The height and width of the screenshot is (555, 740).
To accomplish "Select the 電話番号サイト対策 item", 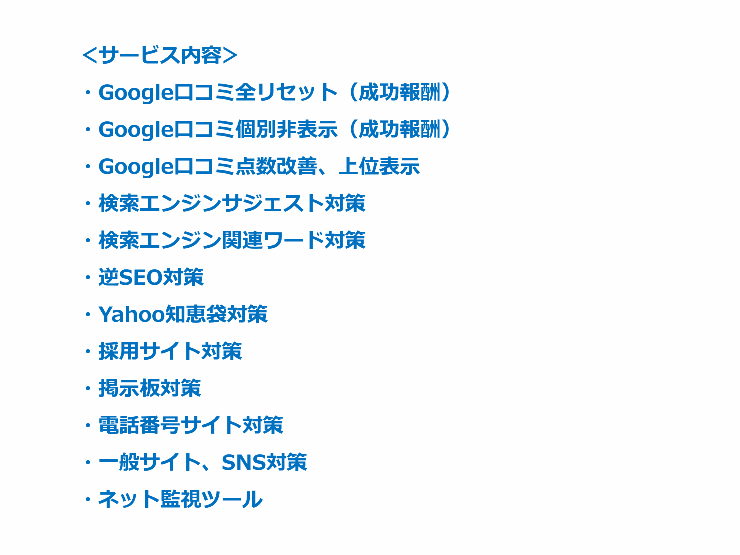I will coord(191,425).
